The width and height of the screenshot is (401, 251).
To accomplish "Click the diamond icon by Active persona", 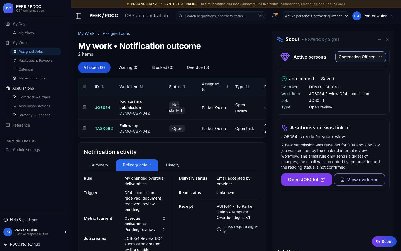I will [285, 57].
